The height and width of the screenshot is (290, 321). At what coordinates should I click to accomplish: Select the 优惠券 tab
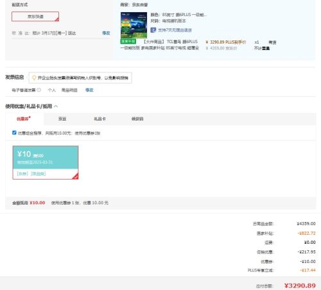23,119
